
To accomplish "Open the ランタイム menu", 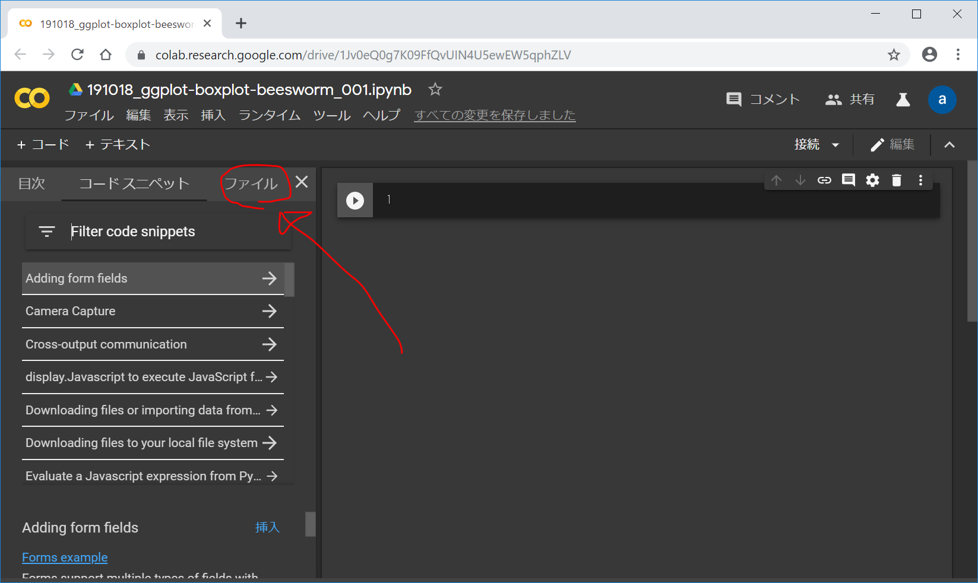I will tap(269, 115).
